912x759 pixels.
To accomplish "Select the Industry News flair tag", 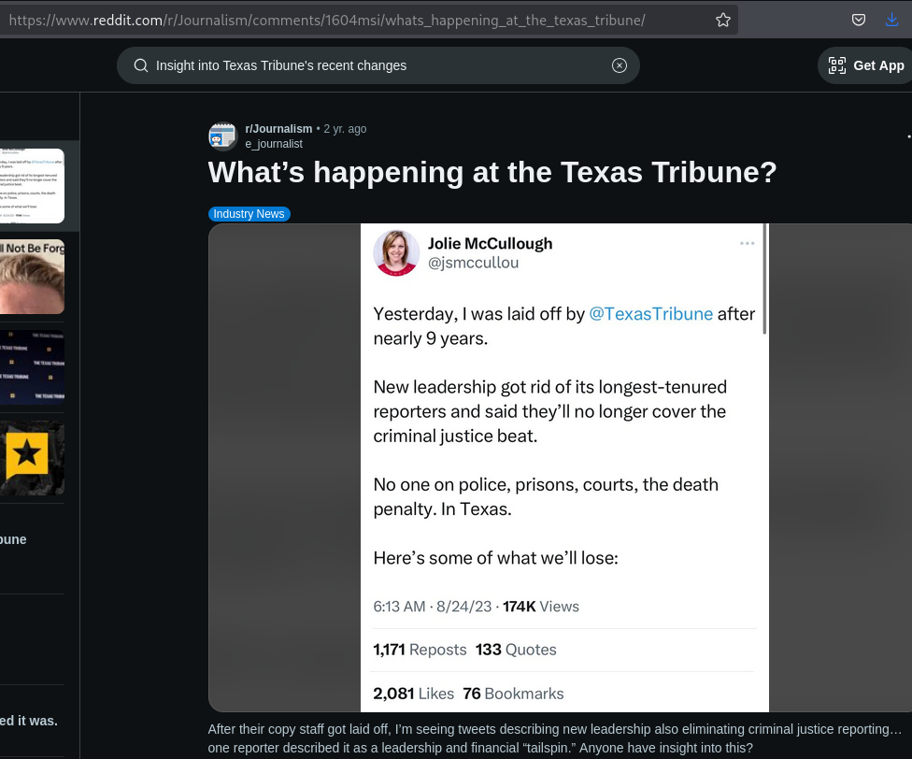I will pyautogui.click(x=249, y=214).
